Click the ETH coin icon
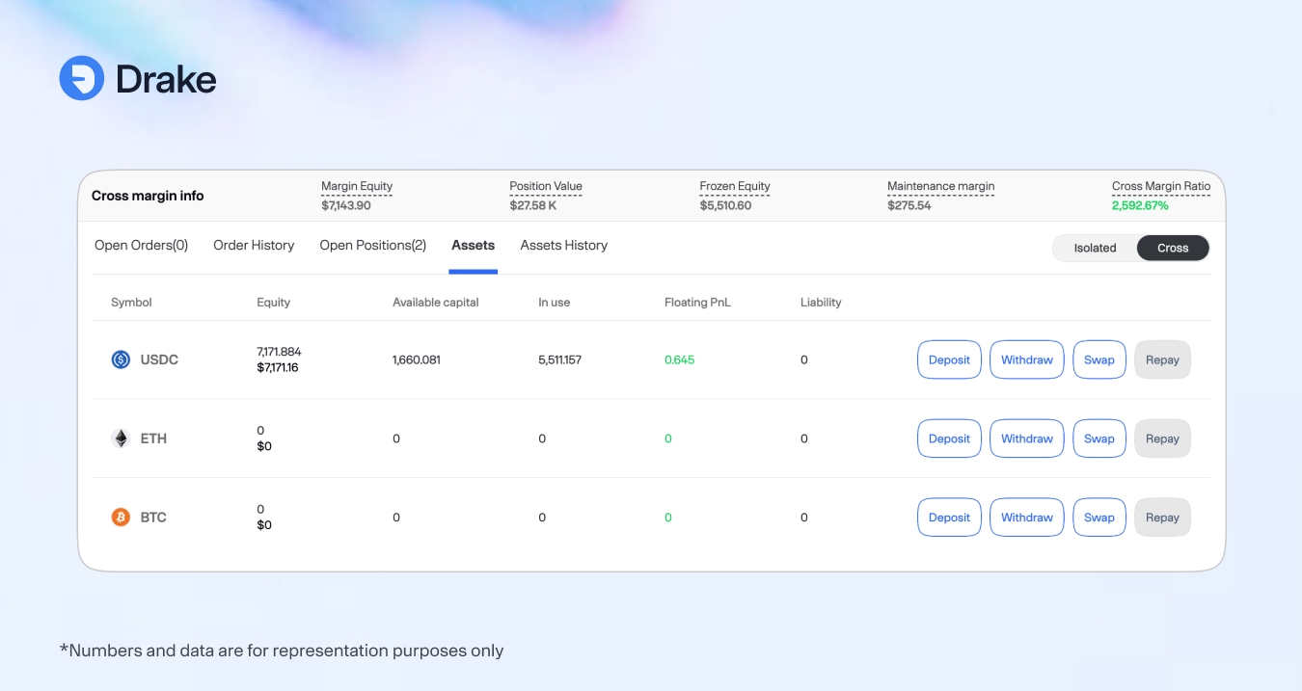Image resolution: width=1302 pixels, height=691 pixels. pos(121,439)
